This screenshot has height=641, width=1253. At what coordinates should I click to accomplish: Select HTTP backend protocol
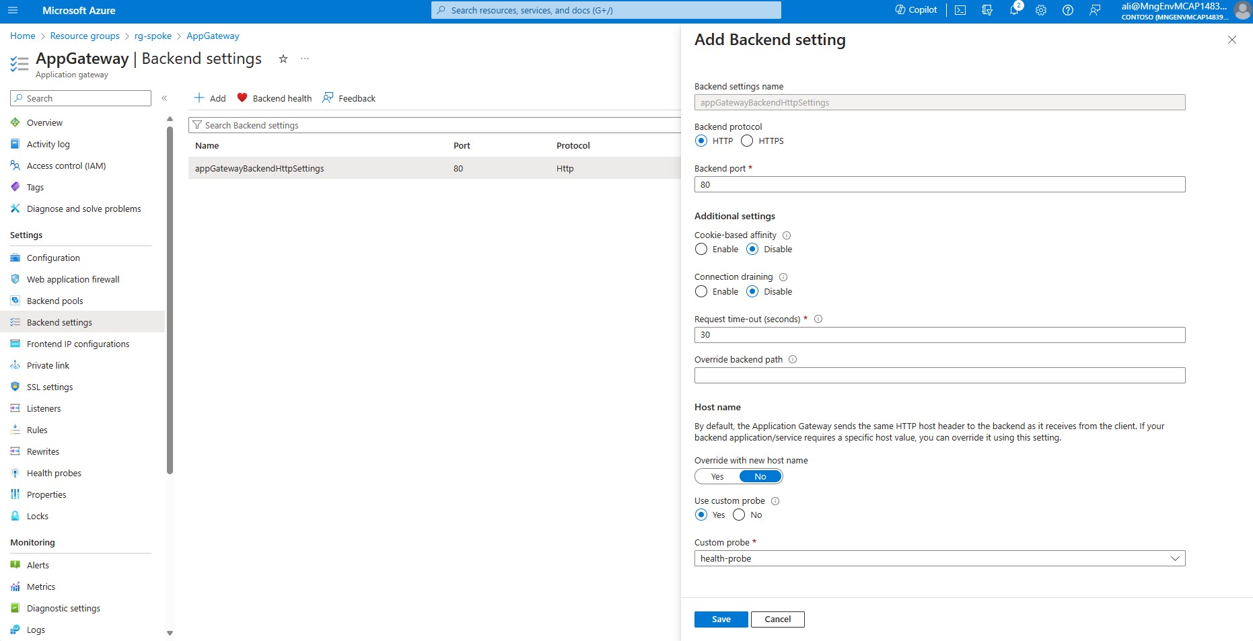pos(701,141)
